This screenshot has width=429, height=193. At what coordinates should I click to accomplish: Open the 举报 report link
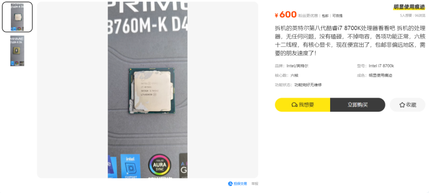[x=255, y=184]
